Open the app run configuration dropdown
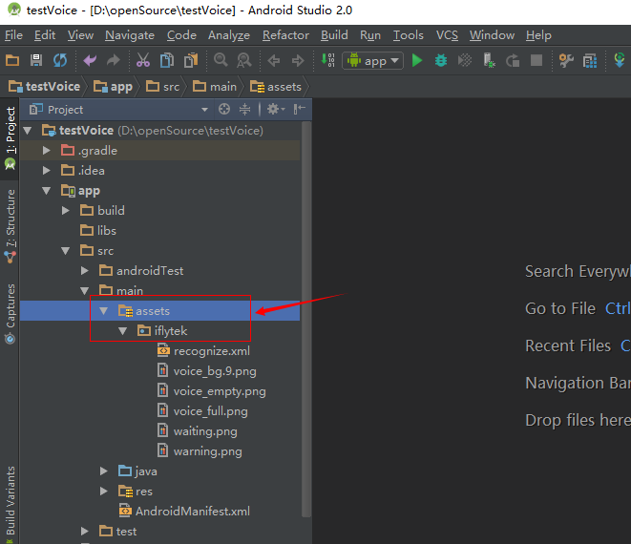 pyautogui.click(x=372, y=61)
